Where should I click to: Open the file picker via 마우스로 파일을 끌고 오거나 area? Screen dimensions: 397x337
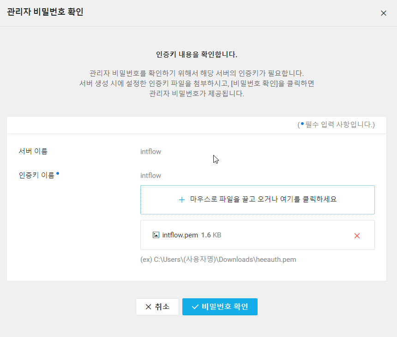pyautogui.click(x=258, y=200)
